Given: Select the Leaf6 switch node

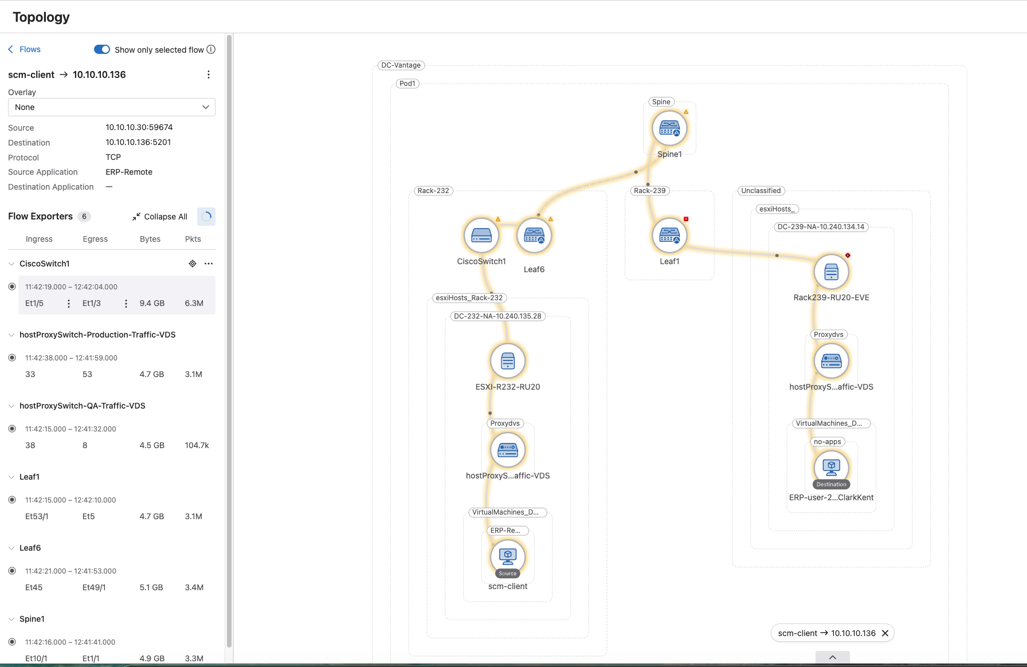Looking at the screenshot, I should click(x=534, y=235).
